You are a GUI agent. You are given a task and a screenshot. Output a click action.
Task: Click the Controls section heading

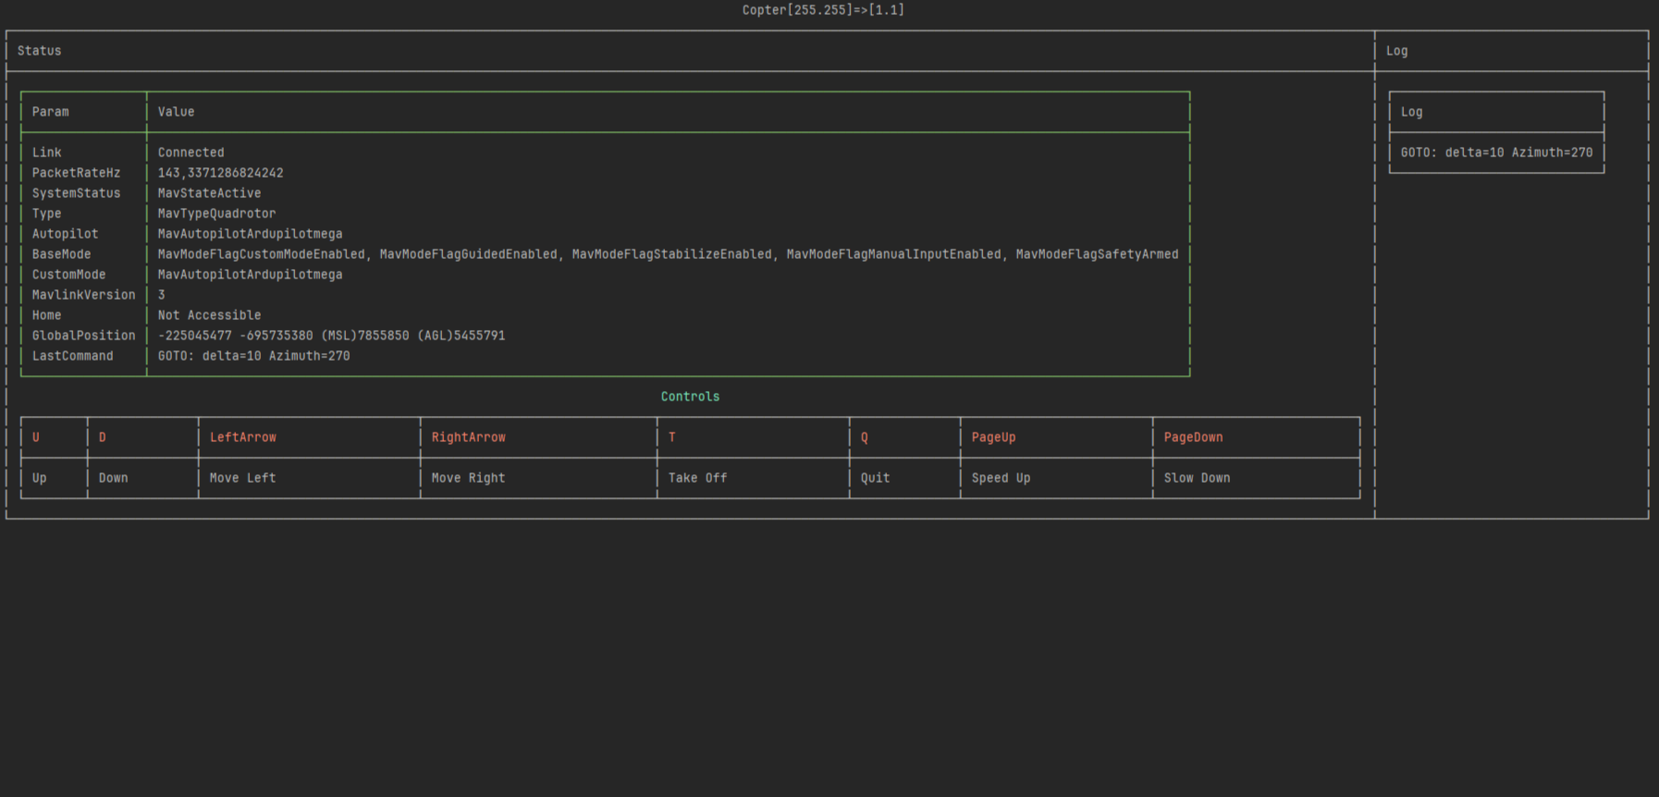tap(690, 397)
